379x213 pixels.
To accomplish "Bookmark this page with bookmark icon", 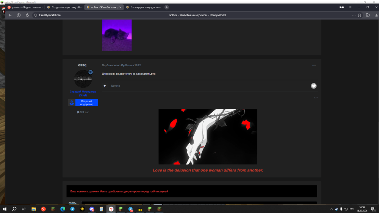I will point(359,15).
